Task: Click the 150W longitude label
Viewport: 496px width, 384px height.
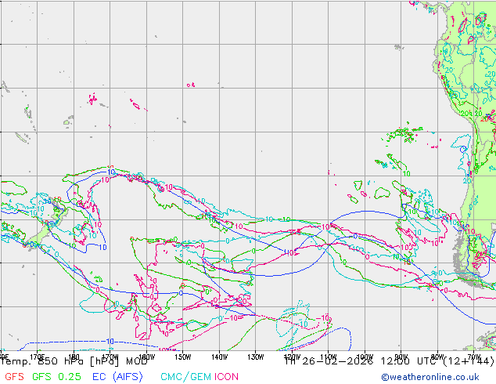Action: pos(182,356)
